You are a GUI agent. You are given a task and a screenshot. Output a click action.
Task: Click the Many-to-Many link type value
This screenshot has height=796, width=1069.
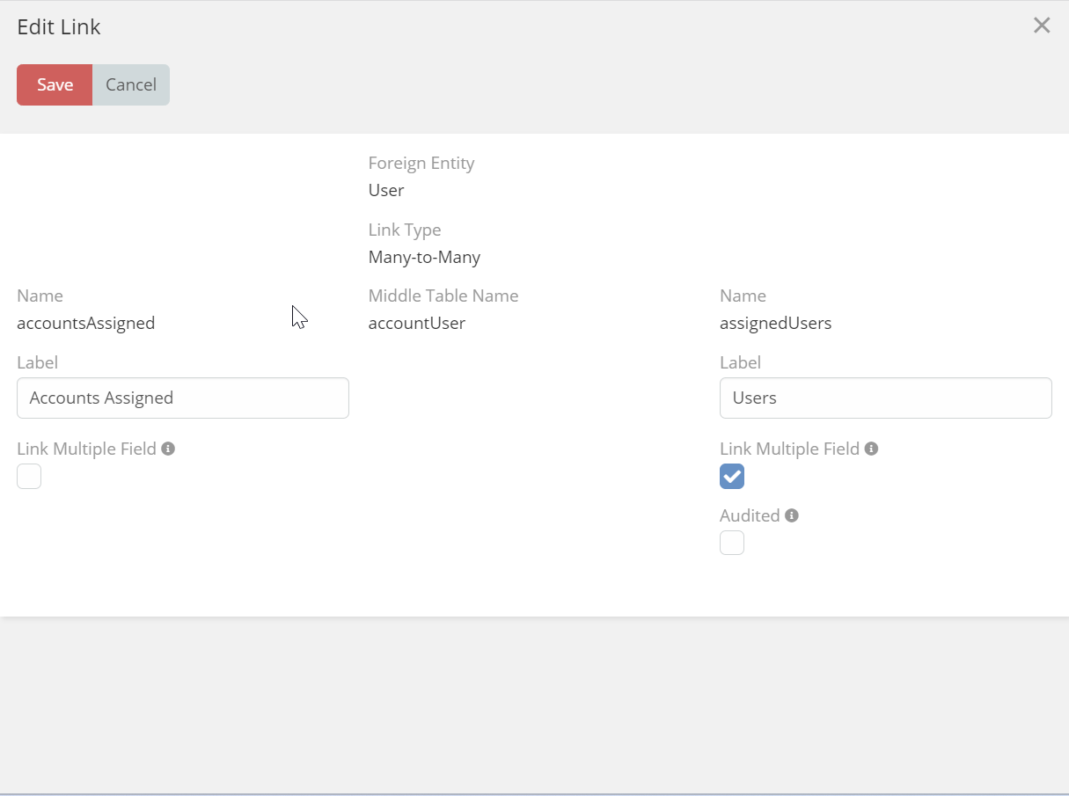click(x=424, y=258)
